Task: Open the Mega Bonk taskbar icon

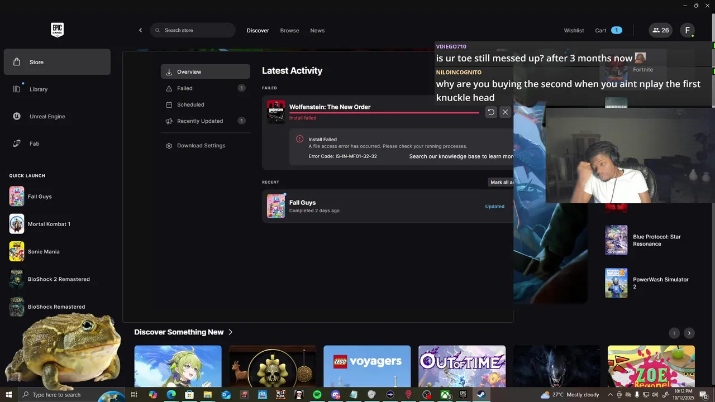Action: click(x=280, y=395)
